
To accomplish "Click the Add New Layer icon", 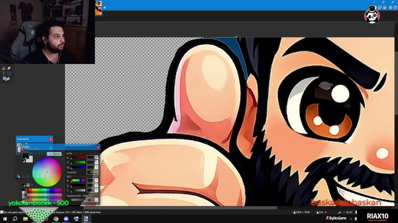I will (x=18, y=177).
